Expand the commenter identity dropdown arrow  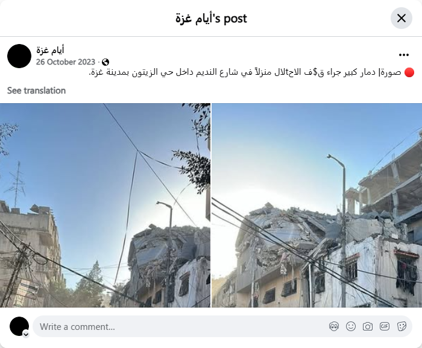26,335
